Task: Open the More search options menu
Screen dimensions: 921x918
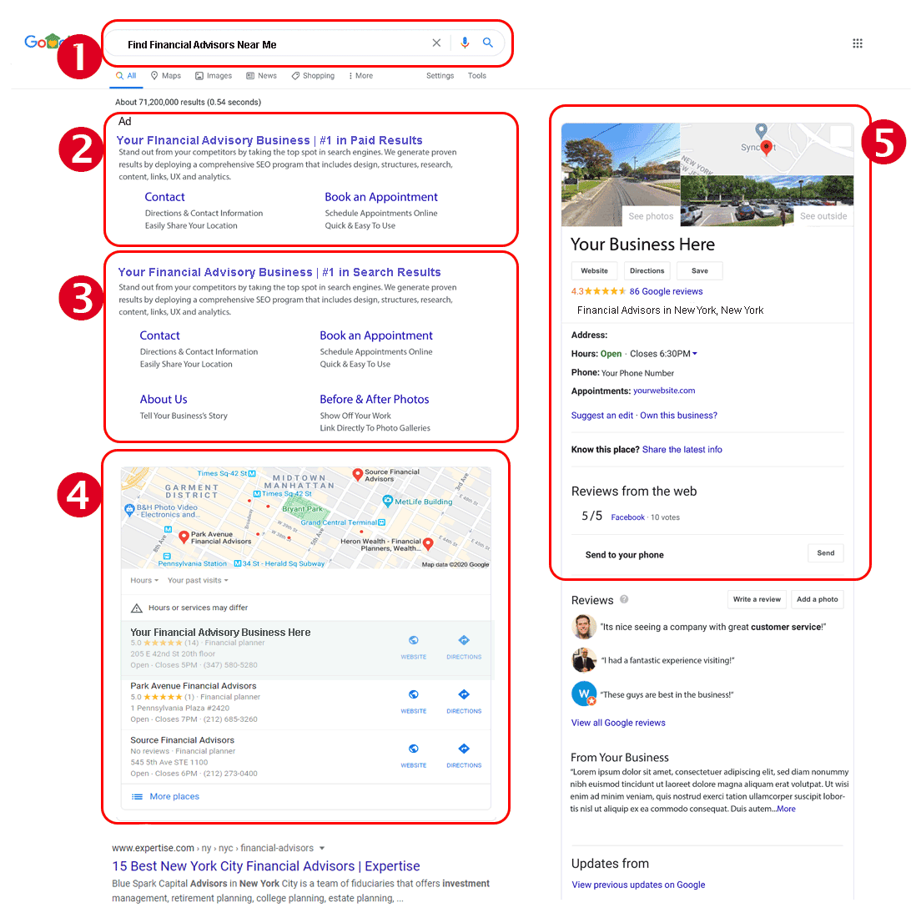Action: [x=360, y=76]
